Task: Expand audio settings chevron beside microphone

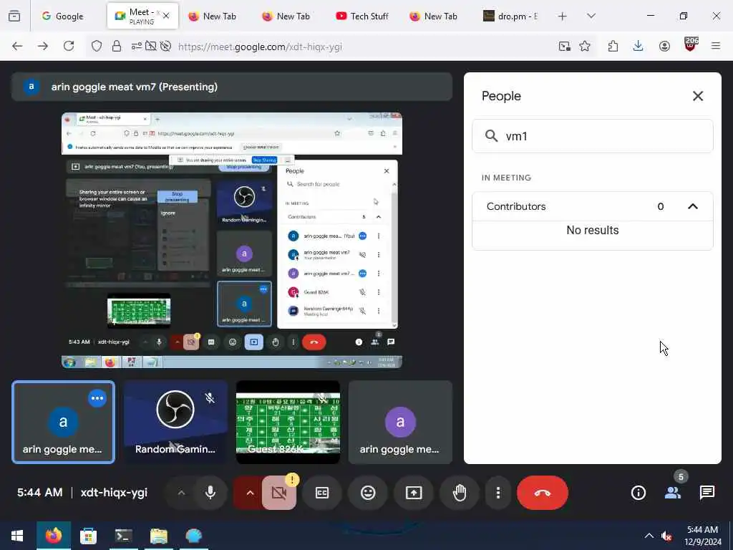Action: pyautogui.click(x=181, y=493)
